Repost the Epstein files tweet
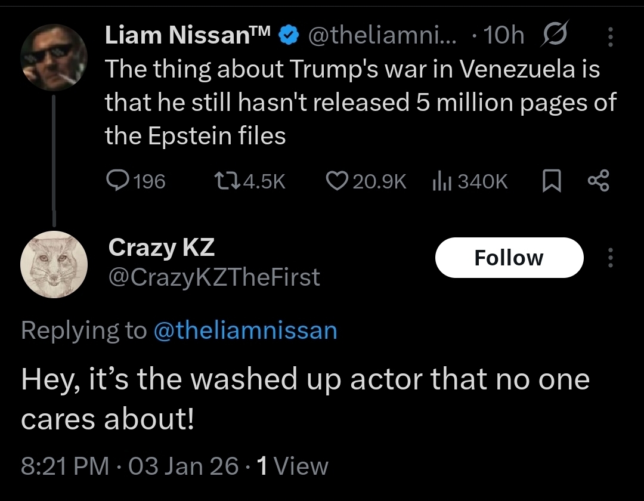Image resolution: width=644 pixels, height=501 pixels. point(226,181)
